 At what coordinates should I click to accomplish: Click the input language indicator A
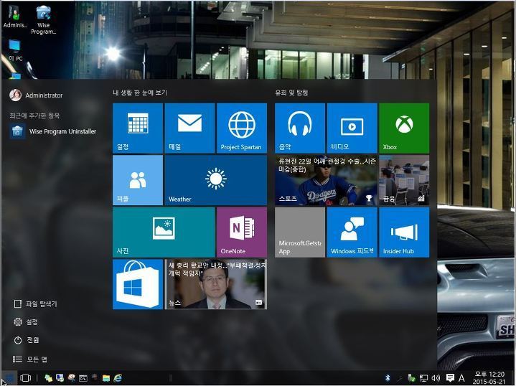[x=461, y=378]
